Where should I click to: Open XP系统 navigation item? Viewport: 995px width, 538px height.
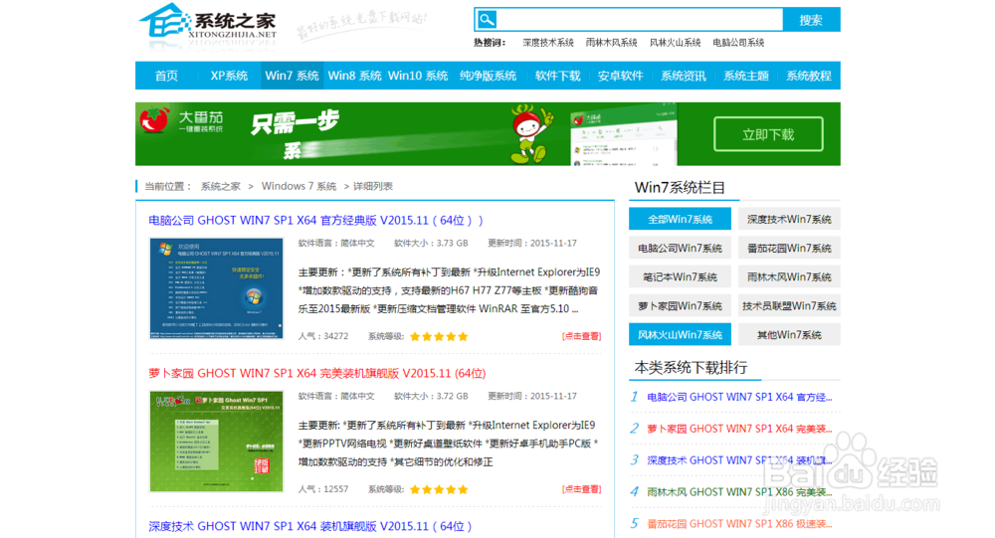pyautogui.click(x=229, y=76)
